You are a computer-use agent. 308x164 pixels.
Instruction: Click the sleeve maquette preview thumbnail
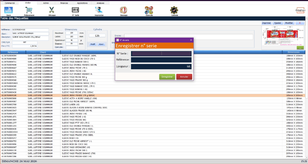pyautogui.click(x=283, y=36)
